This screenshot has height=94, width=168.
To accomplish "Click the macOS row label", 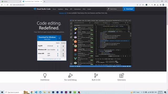I will point(40,46).
